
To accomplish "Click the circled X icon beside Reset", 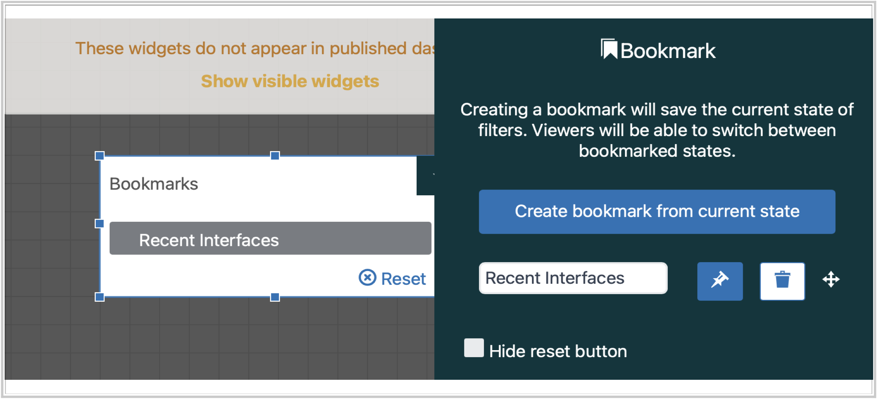I will coord(367,278).
